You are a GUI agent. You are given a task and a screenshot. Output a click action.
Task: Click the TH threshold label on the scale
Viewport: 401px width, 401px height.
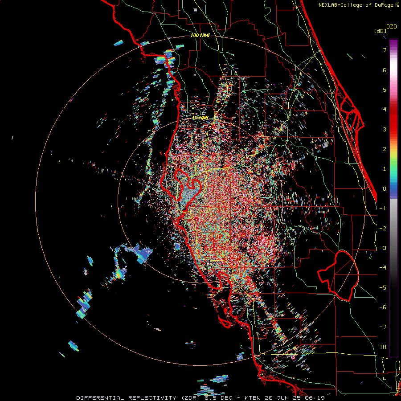383,347
